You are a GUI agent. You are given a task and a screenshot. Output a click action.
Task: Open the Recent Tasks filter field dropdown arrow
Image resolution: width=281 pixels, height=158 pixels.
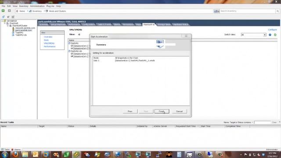tap(252, 122)
